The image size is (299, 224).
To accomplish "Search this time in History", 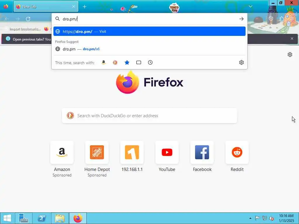I will 150,62.
